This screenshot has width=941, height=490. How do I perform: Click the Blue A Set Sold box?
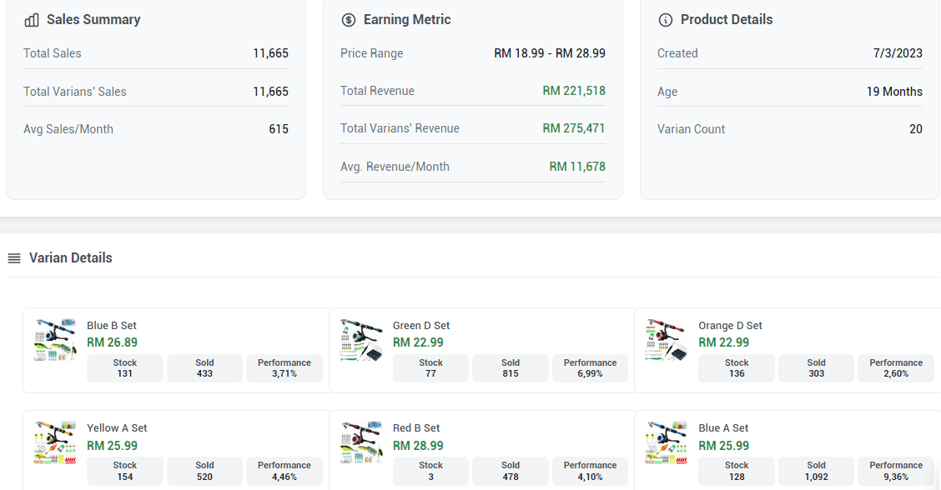point(816,471)
